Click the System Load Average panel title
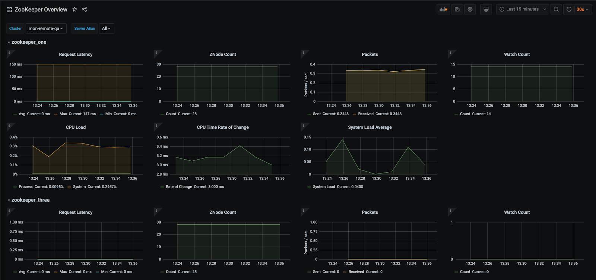 (370, 127)
